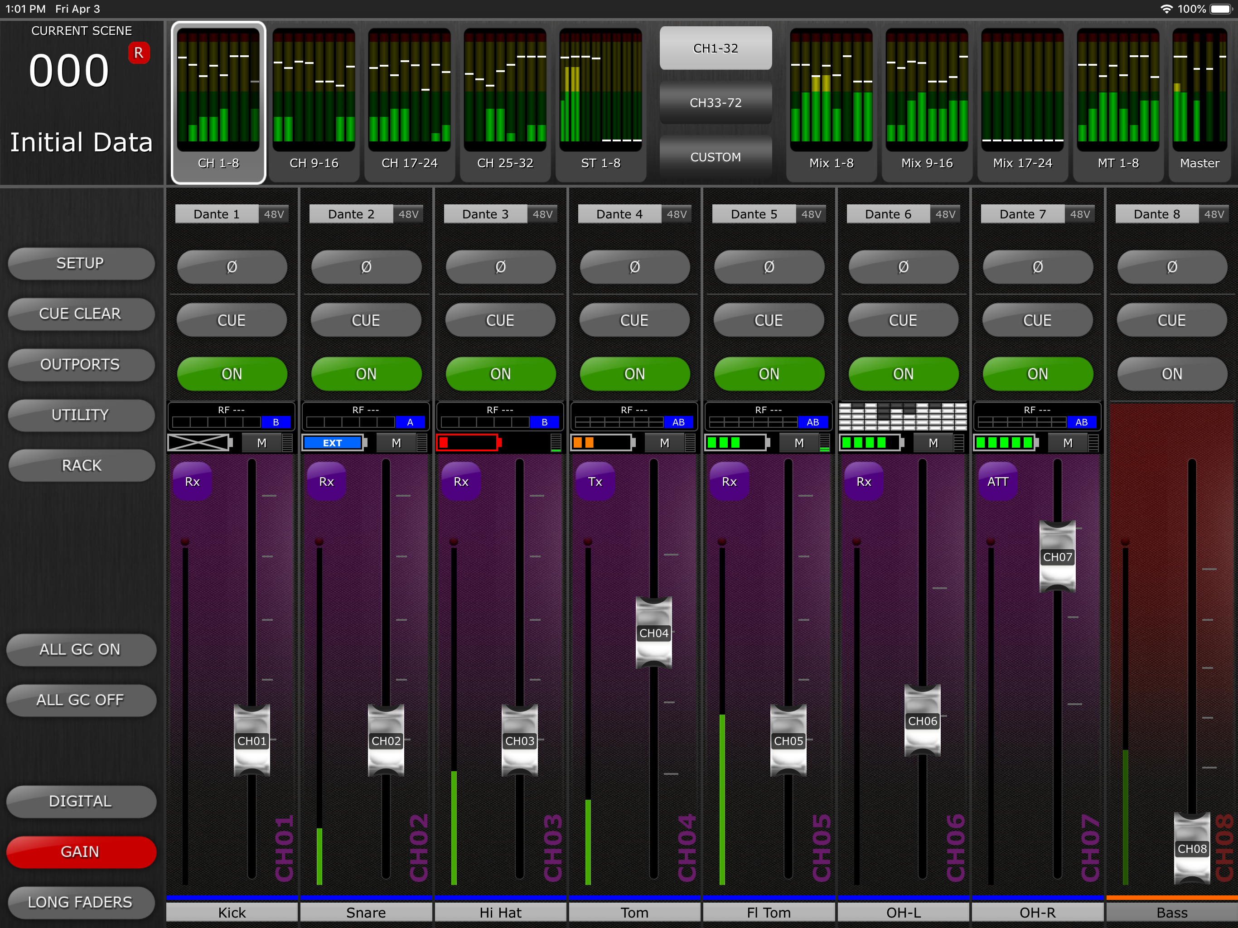This screenshot has height=928, width=1238.
Task: Switch to the CH33-72 bank
Action: point(715,102)
